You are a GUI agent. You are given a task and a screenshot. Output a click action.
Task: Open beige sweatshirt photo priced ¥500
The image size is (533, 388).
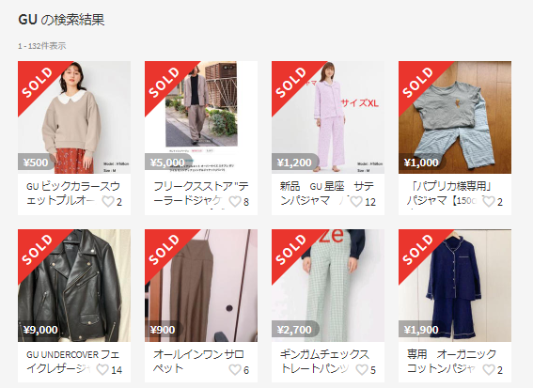[74, 117]
